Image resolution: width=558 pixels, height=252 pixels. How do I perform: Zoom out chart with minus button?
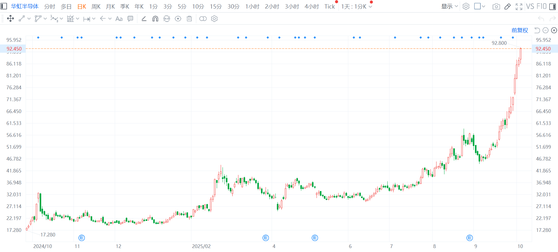545,30
